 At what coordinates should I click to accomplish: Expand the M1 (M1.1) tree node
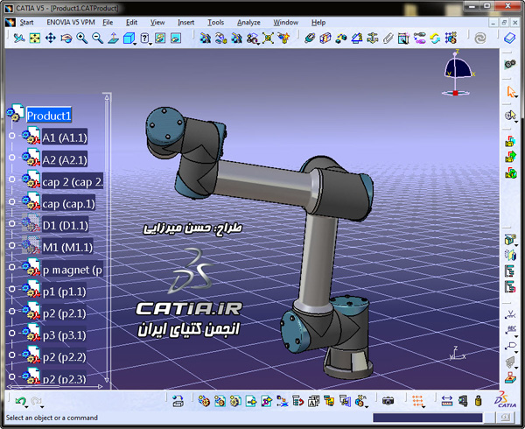pos(12,245)
